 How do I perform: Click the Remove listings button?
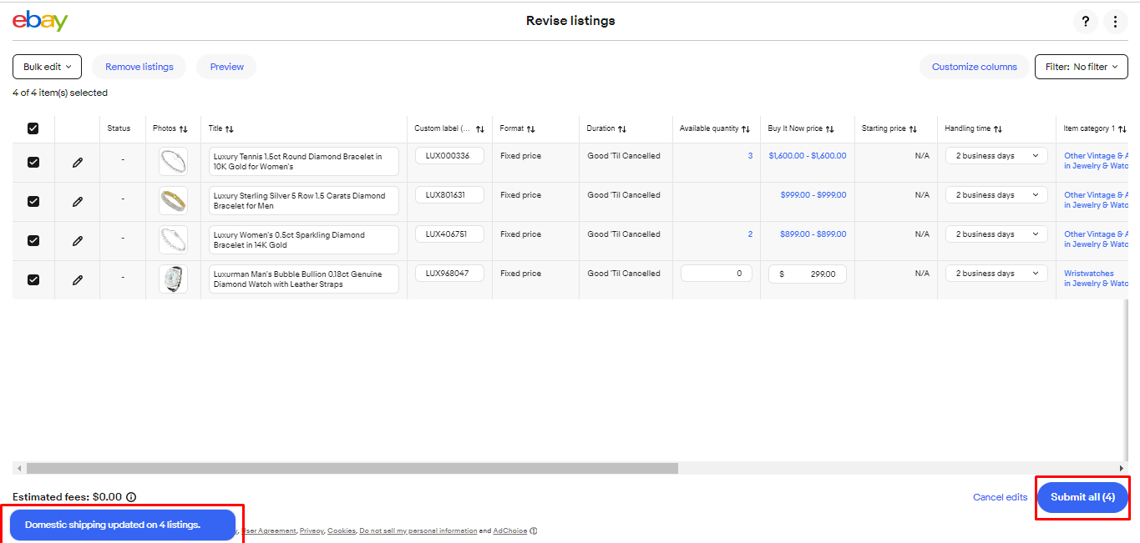[139, 67]
